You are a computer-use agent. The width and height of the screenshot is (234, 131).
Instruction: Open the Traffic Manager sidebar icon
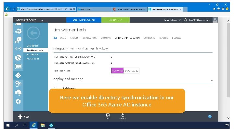coord(18,58)
